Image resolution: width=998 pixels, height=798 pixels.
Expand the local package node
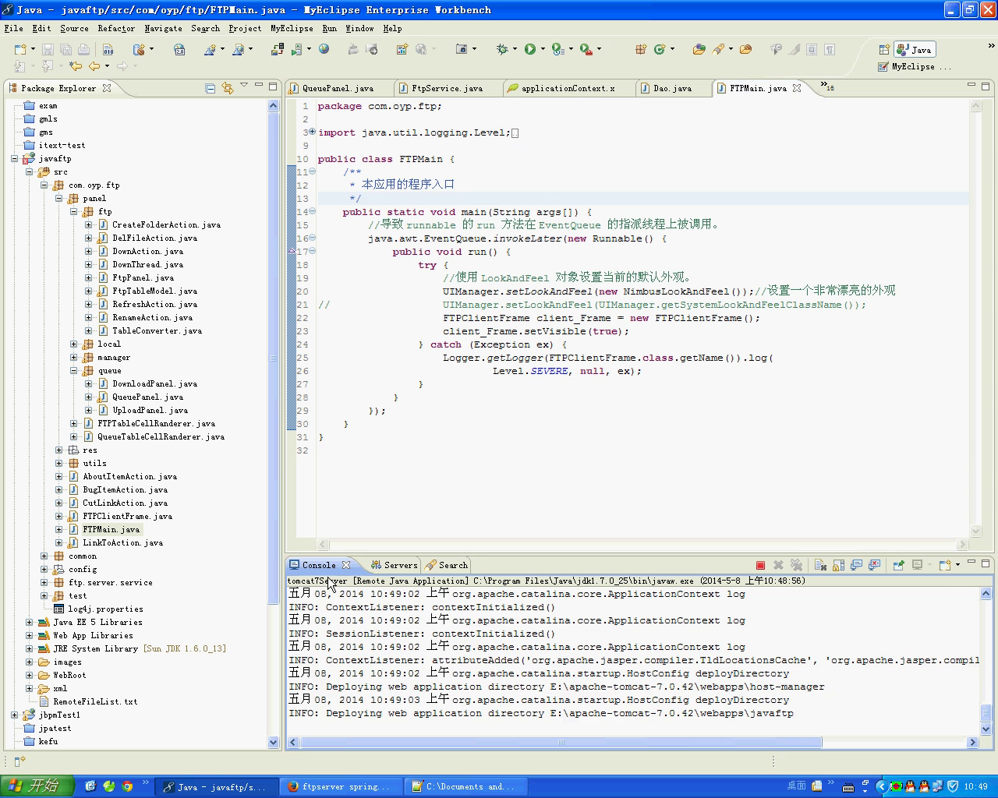(74, 344)
